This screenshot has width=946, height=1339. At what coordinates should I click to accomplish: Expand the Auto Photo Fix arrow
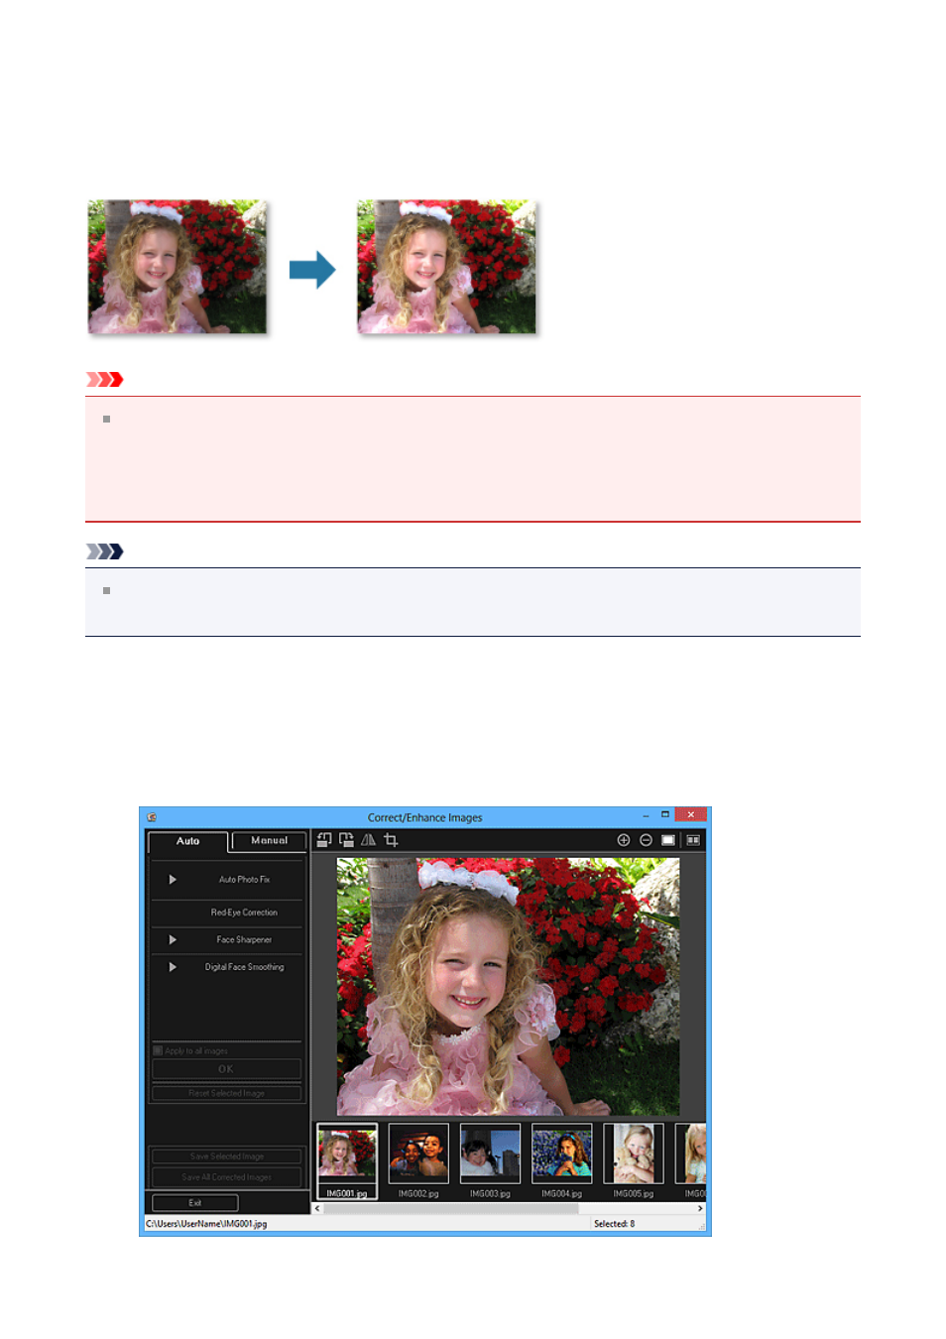tap(173, 880)
